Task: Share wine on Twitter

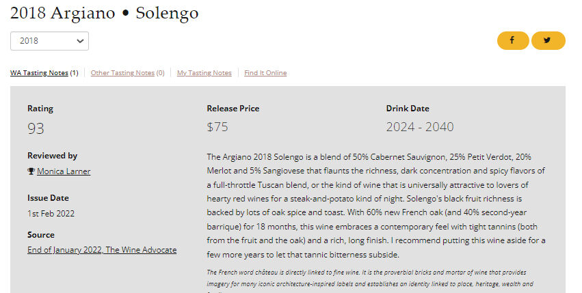Action: (x=548, y=41)
